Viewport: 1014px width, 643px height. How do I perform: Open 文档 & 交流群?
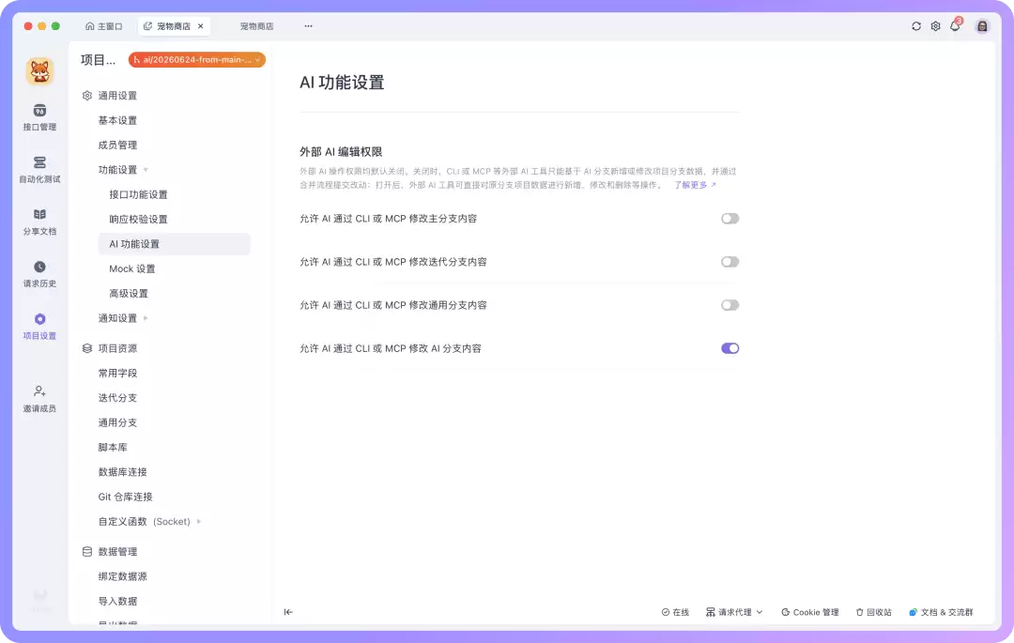click(x=941, y=612)
